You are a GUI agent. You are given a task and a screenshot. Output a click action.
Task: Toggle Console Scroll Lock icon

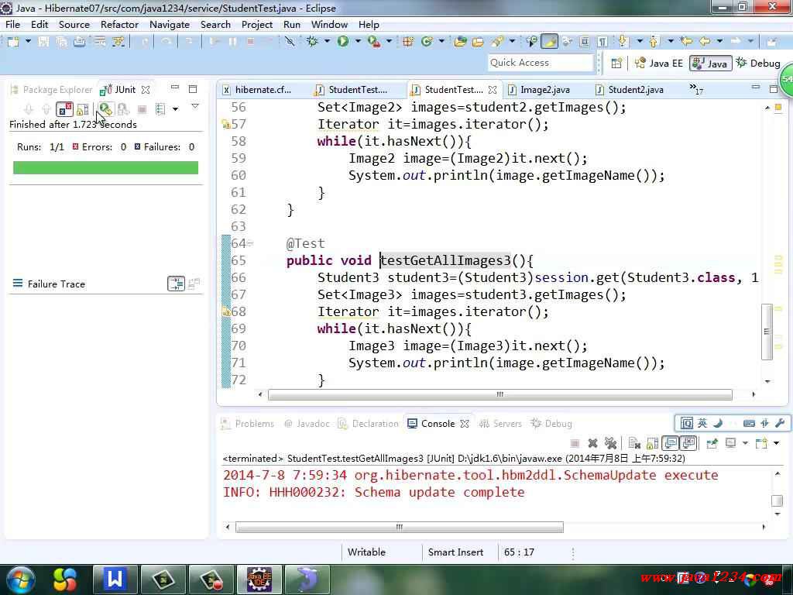652,443
